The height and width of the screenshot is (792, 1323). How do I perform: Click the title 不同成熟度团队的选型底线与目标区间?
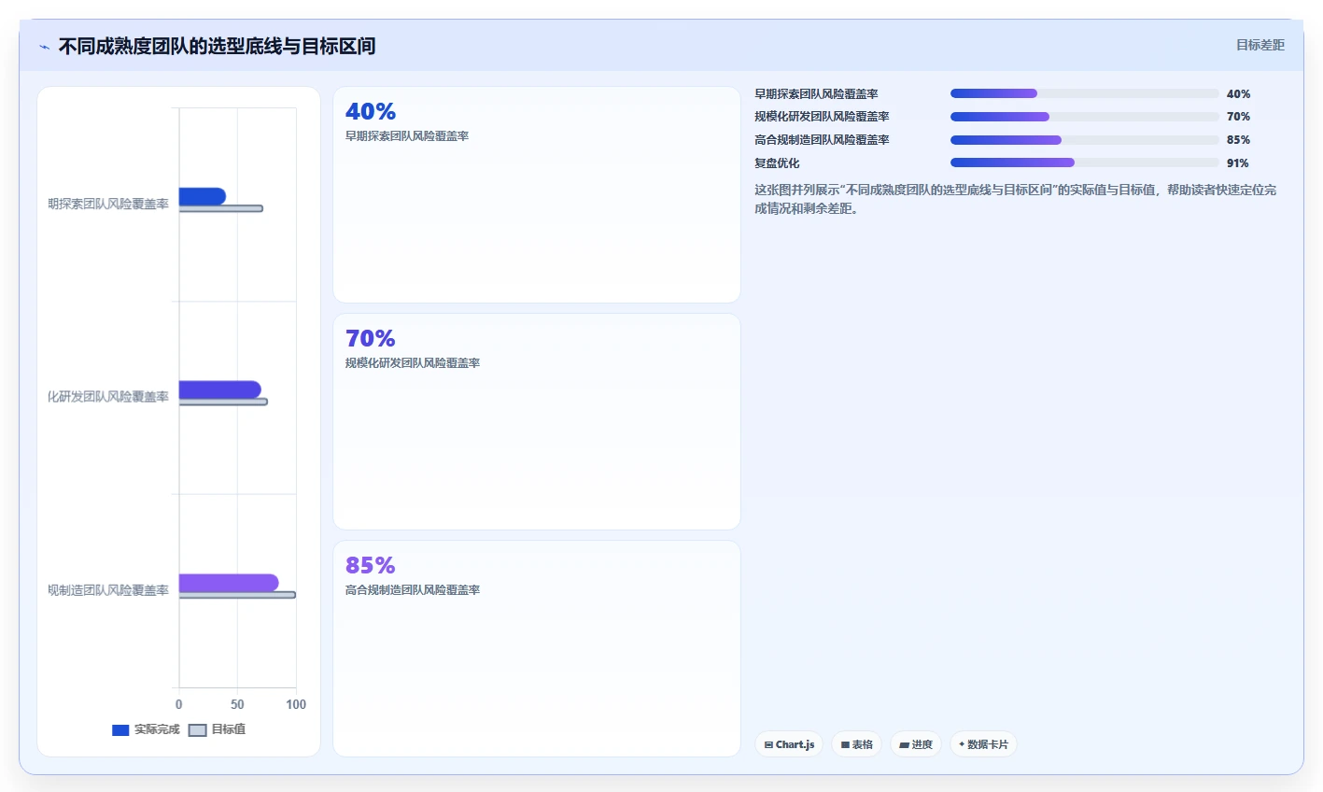point(217,46)
